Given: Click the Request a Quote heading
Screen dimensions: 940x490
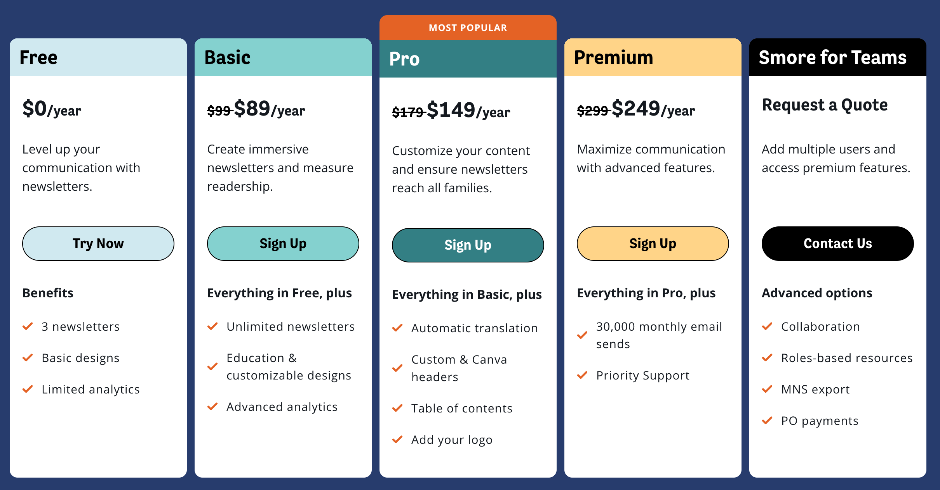Looking at the screenshot, I should pyautogui.click(x=825, y=105).
